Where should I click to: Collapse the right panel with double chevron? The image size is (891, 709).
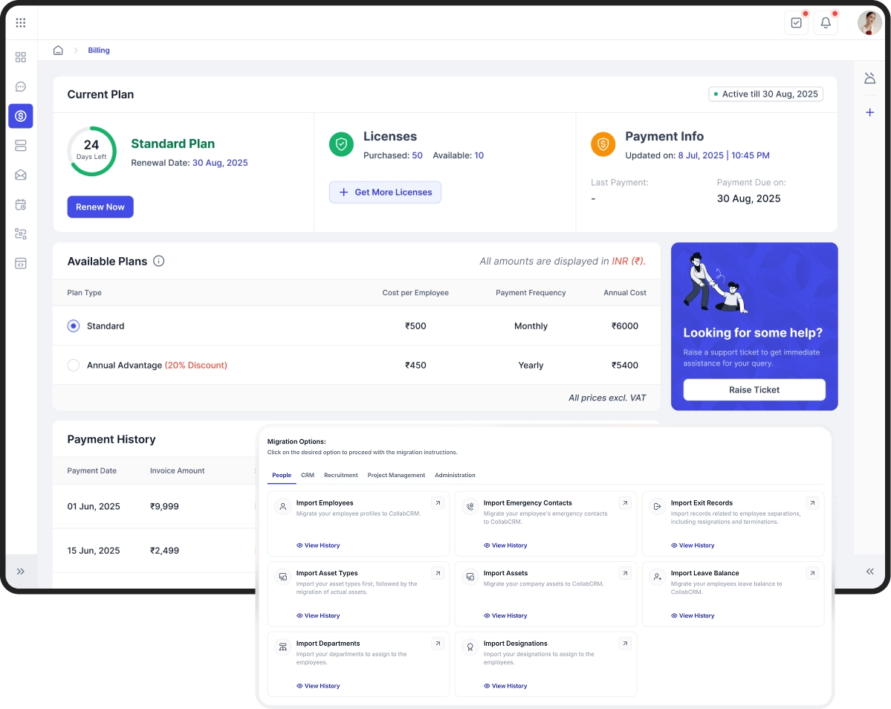[870, 572]
